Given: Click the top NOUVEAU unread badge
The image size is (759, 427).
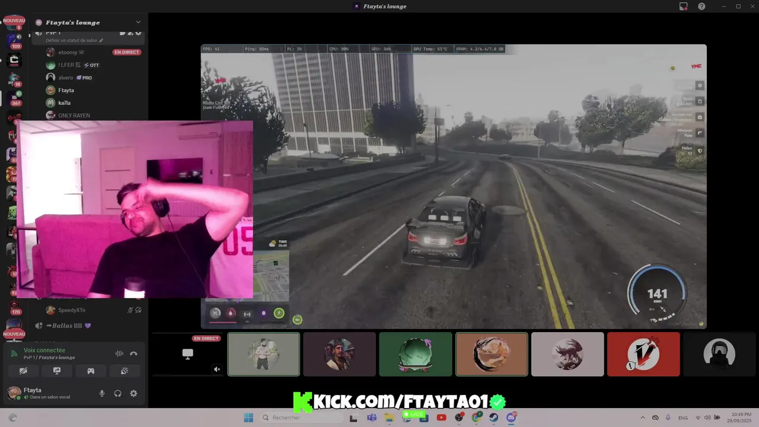Looking at the screenshot, I should tap(14, 20).
